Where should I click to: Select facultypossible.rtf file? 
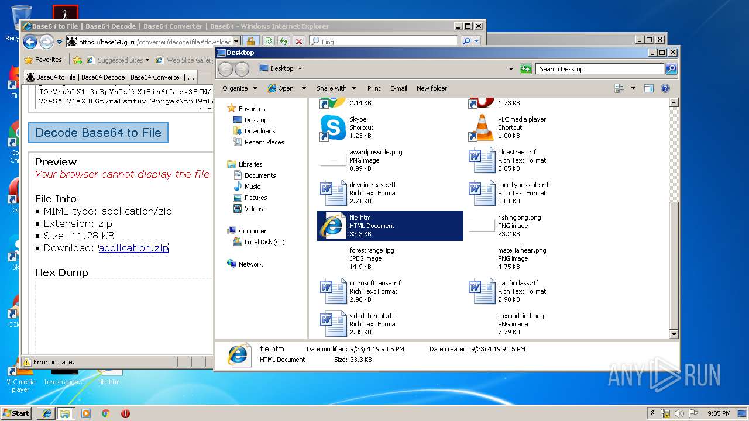[539, 193]
